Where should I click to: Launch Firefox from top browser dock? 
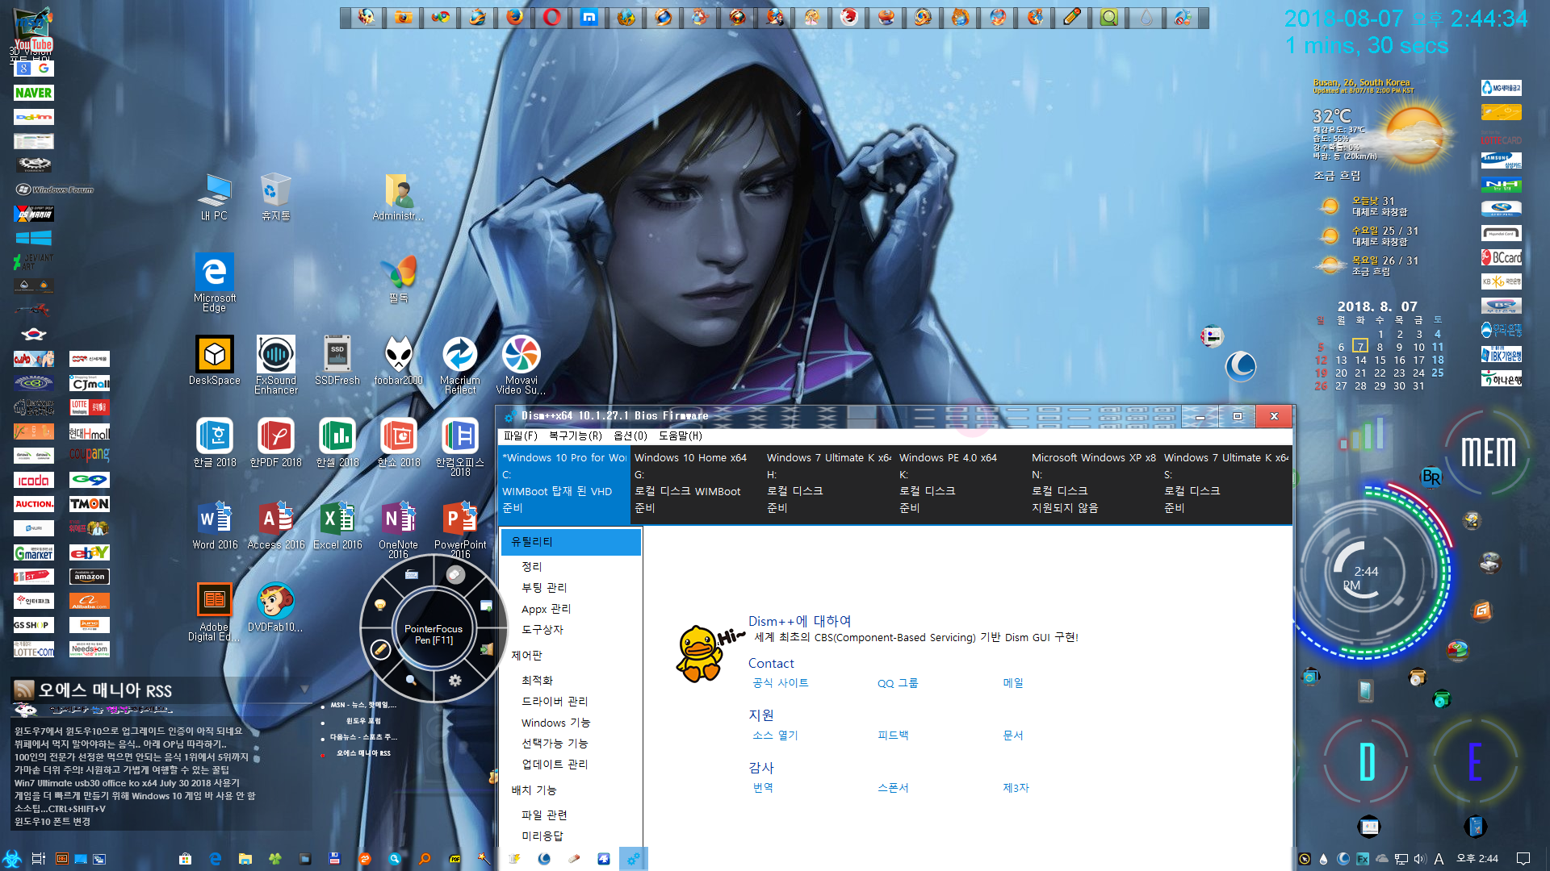coord(515,17)
